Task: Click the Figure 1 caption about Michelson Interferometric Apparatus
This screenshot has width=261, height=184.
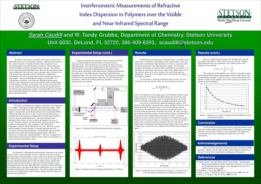Action: [98, 128]
